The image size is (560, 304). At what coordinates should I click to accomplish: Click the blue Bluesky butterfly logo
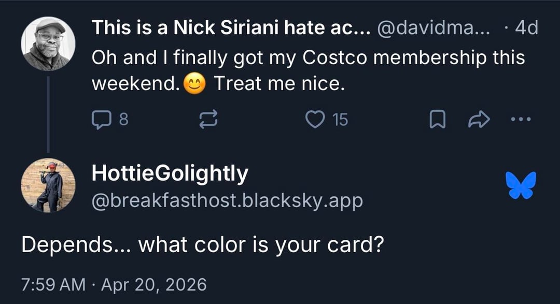(x=520, y=185)
